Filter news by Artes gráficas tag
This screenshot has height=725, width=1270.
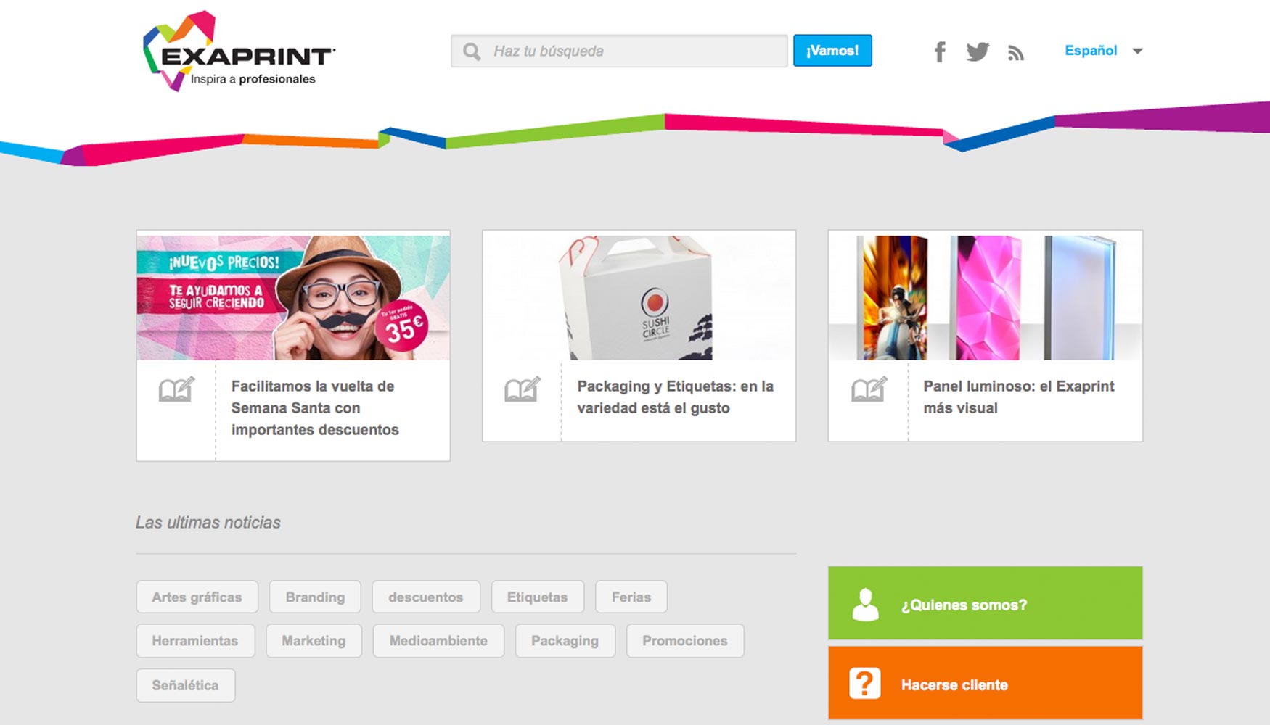click(x=197, y=597)
